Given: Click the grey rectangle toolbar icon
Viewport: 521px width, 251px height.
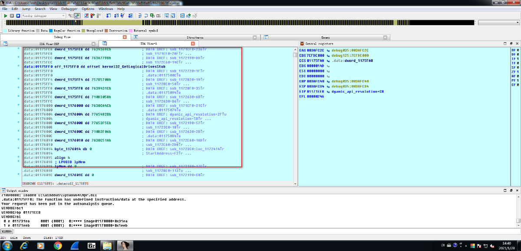Looking at the screenshot, I should [158, 16].
